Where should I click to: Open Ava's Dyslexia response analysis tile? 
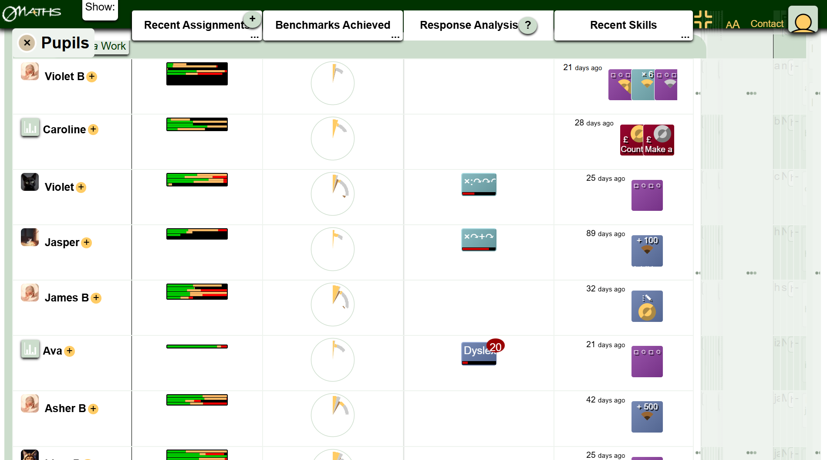click(x=478, y=353)
